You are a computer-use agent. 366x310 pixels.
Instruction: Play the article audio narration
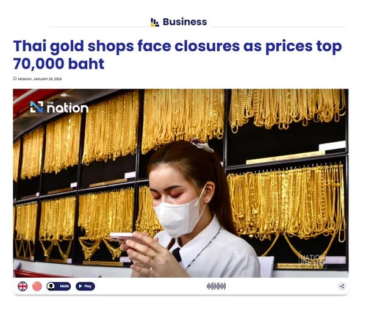pos(85,286)
